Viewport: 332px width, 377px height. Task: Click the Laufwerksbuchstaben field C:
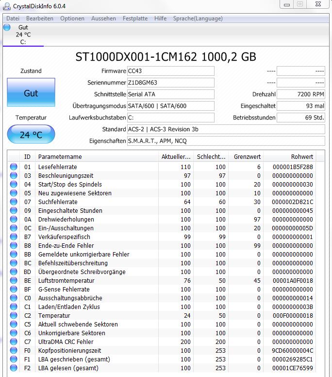pos(170,118)
